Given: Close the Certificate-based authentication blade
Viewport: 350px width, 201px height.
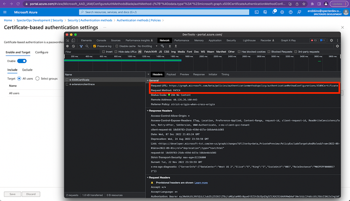Looking at the screenshot, I should tap(342, 27).
